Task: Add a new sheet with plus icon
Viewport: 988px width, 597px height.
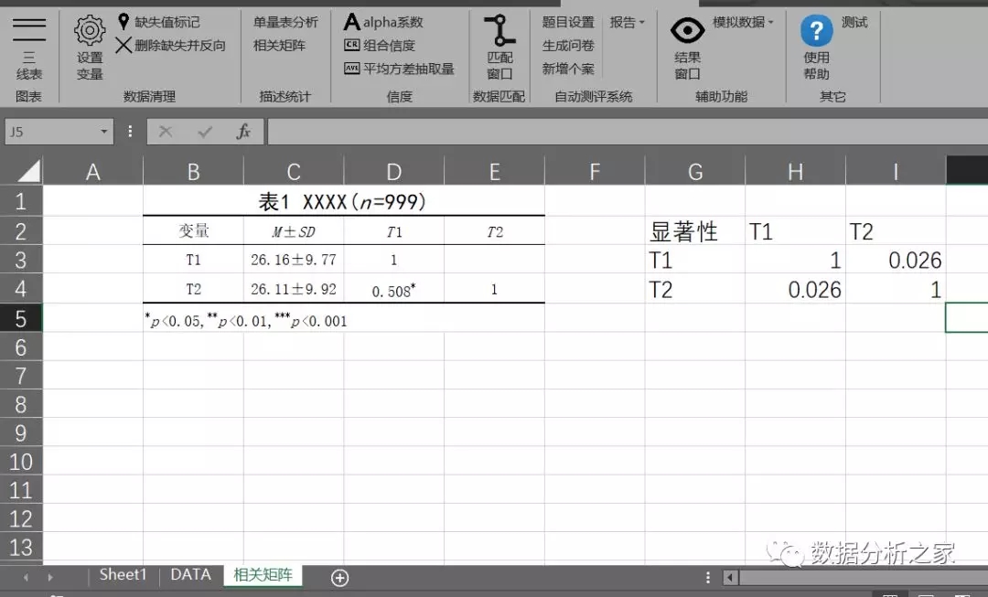Action: (x=339, y=578)
